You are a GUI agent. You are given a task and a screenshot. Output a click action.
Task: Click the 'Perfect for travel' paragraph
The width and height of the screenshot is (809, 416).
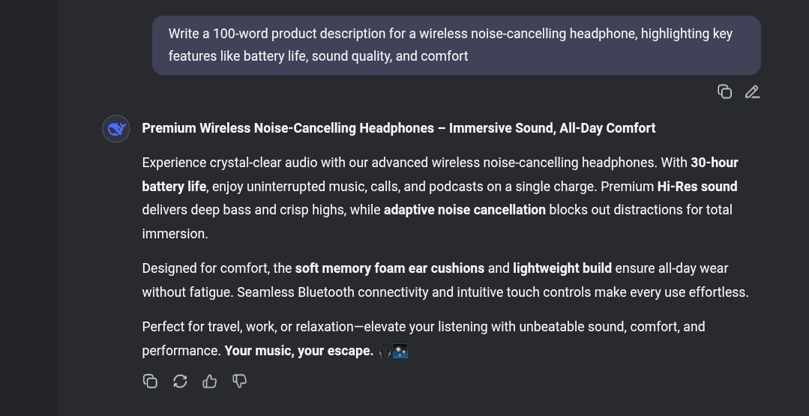coord(424,339)
